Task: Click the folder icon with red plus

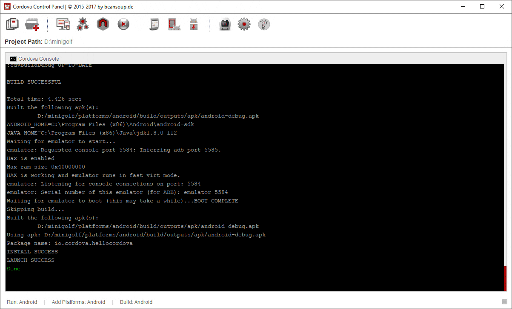Action: coord(32,24)
